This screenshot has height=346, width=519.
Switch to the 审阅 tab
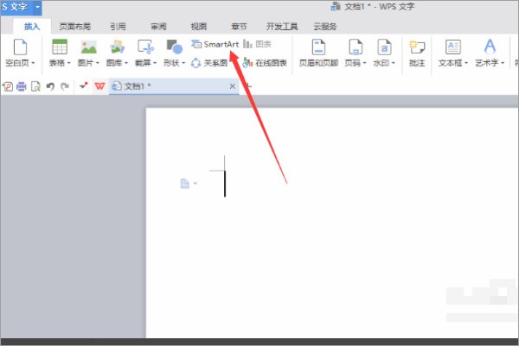(160, 27)
